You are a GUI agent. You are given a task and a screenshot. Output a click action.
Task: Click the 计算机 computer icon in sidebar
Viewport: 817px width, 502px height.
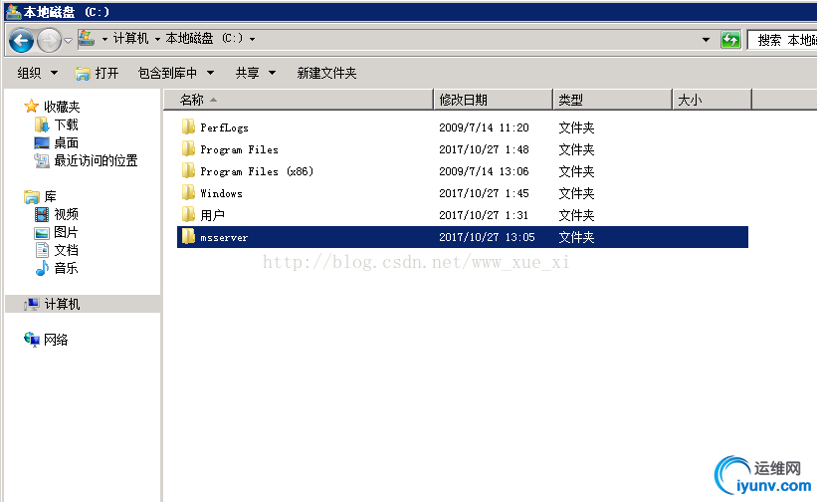[31, 304]
